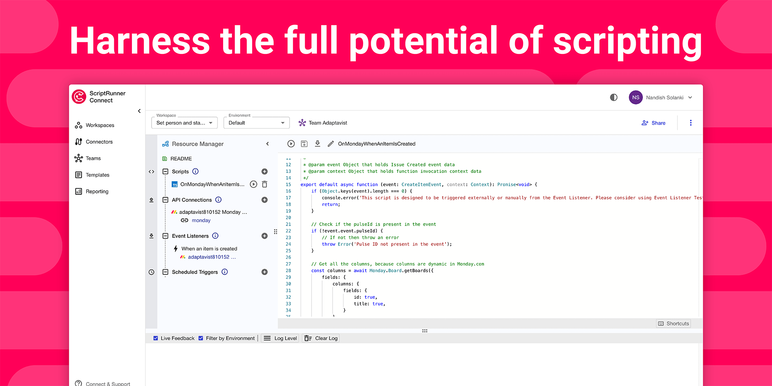Select 'When an item is created' listener

click(x=209, y=248)
